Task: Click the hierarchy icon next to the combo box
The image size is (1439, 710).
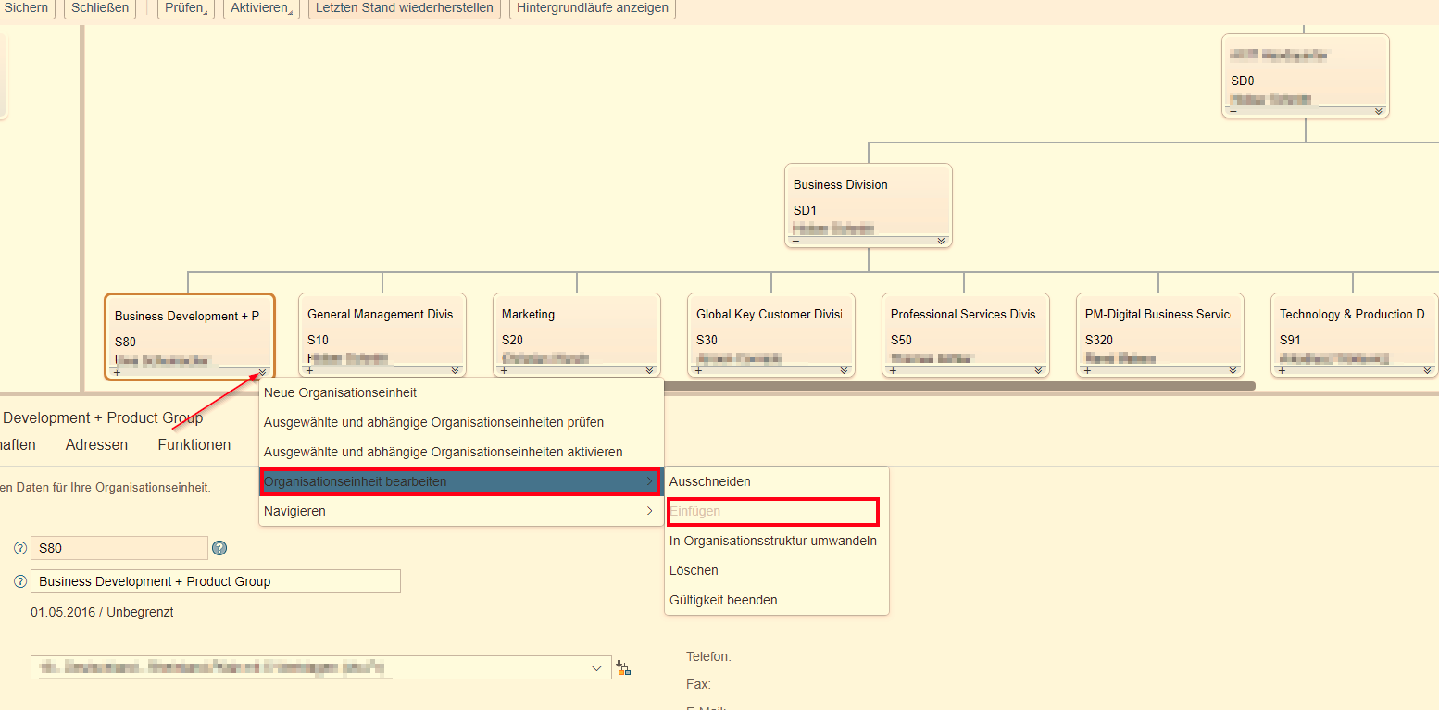Action: (623, 667)
